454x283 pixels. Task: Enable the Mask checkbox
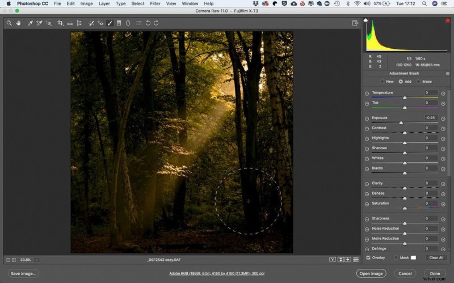396,257
